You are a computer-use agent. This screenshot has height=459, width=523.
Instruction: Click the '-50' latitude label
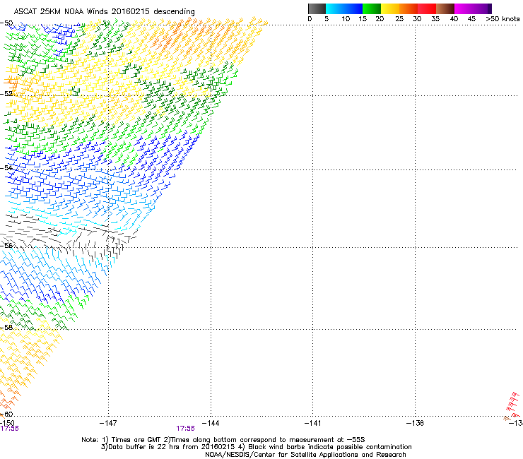click(6, 23)
